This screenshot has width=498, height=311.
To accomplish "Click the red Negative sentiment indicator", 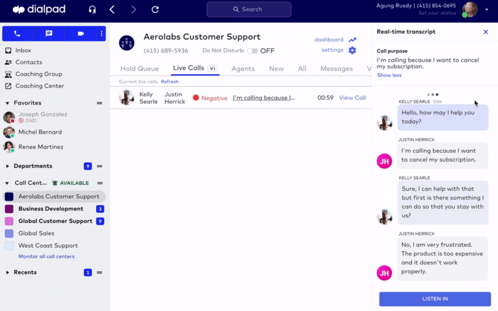I will pyautogui.click(x=196, y=98).
